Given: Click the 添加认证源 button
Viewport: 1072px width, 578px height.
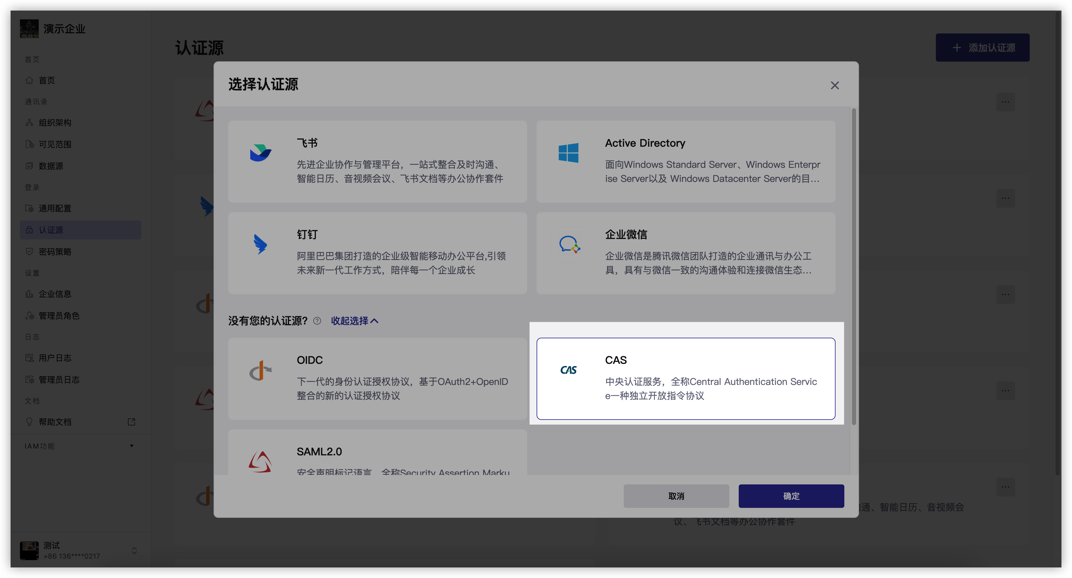Looking at the screenshot, I should (x=983, y=48).
